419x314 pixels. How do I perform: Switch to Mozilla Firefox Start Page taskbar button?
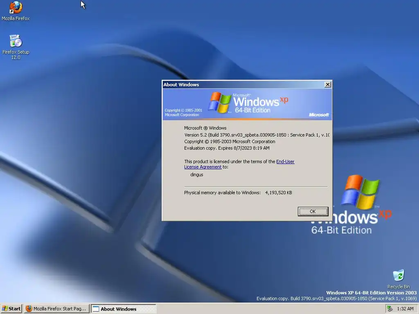(x=56, y=309)
